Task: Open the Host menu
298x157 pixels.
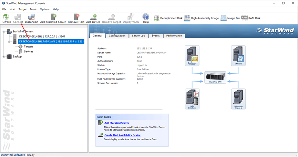Action: click(12, 9)
